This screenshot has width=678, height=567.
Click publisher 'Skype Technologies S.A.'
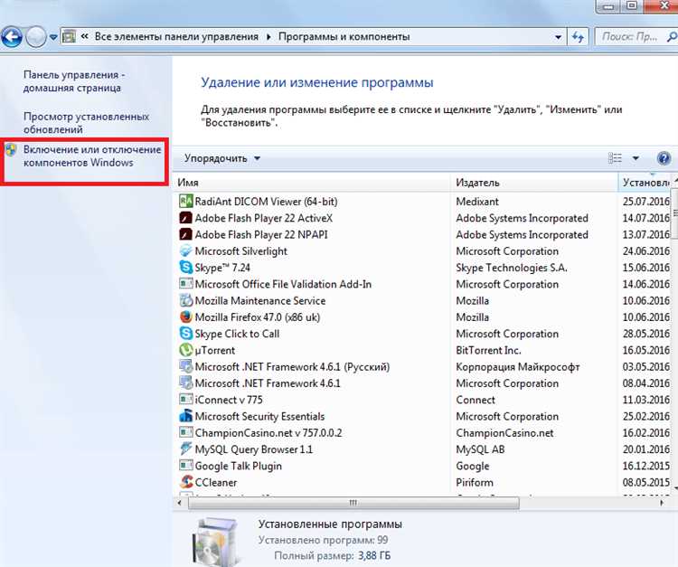tap(512, 268)
